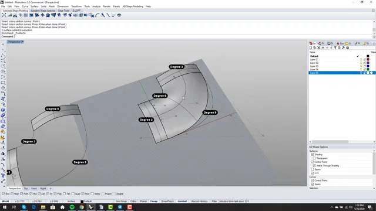The height and width of the screenshot is (211, 376).
Task: Toggle Record History in status bar
Action: click(x=199, y=202)
